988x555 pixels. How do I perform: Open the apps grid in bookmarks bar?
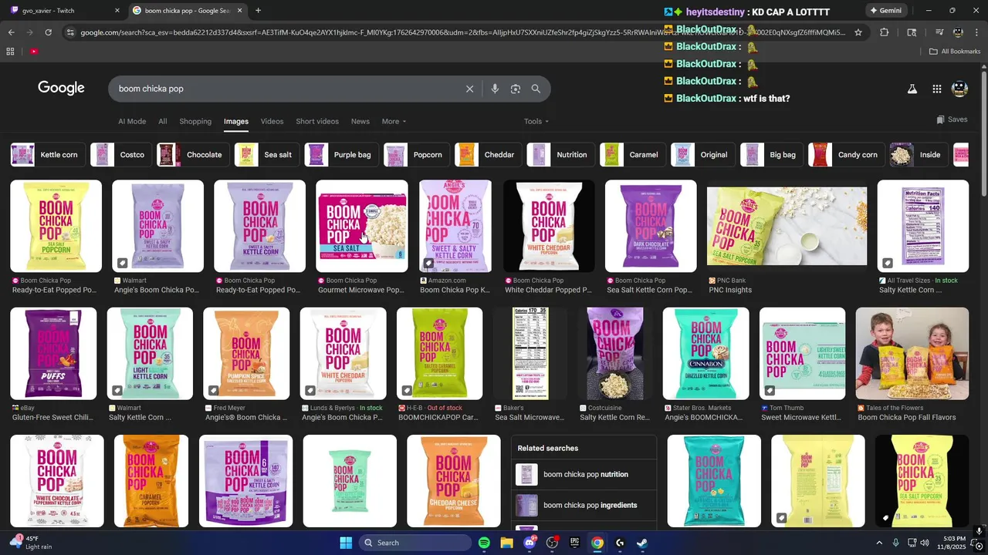click(x=10, y=52)
